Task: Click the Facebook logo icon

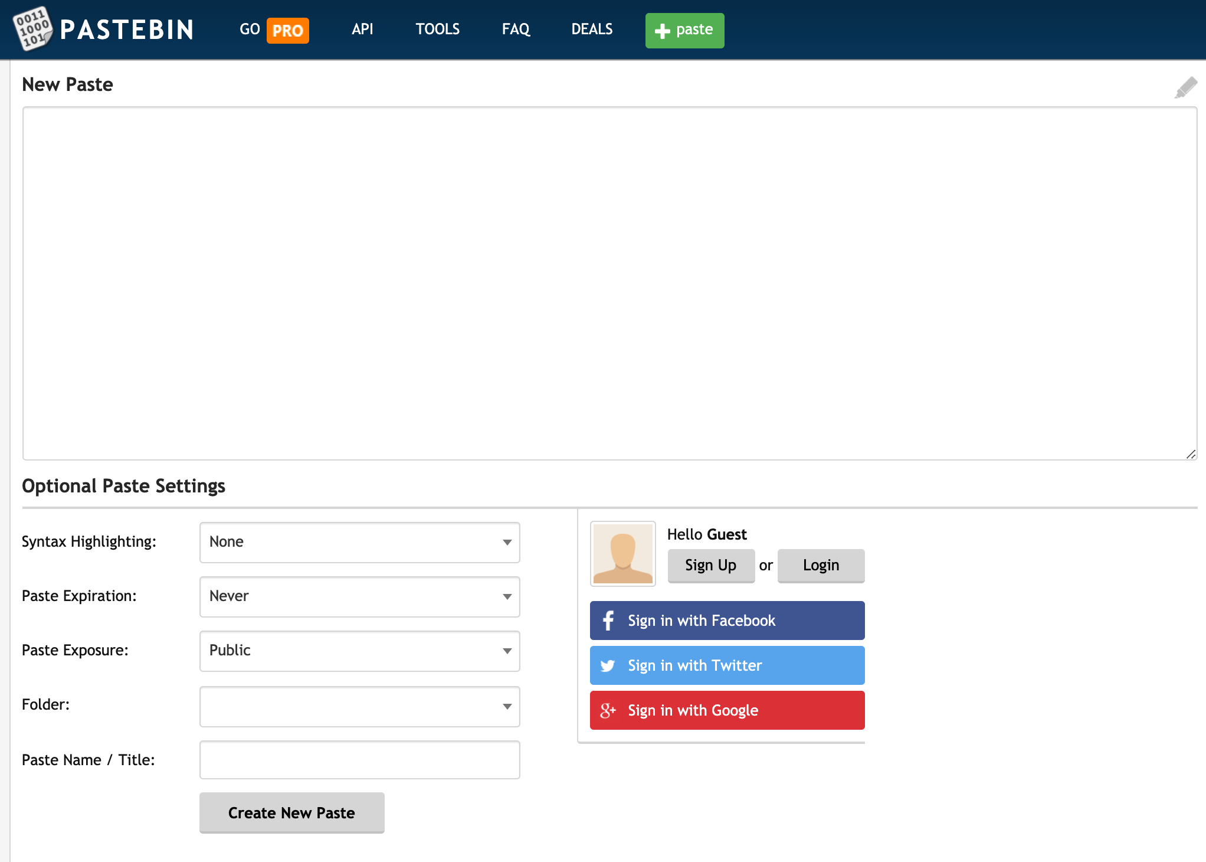Action: (x=608, y=621)
